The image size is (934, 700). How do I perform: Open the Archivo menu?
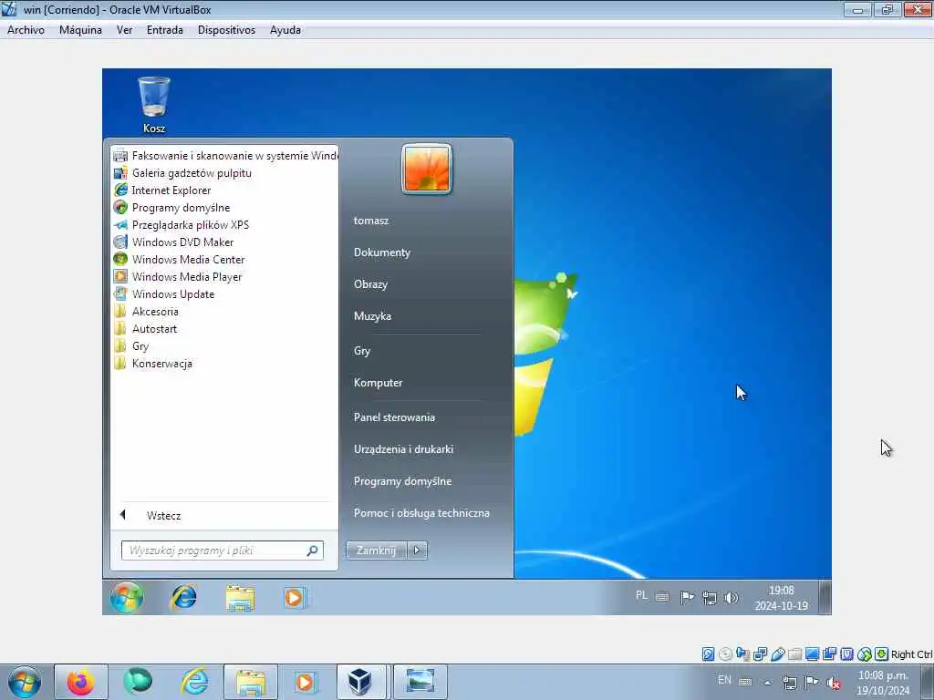26,30
